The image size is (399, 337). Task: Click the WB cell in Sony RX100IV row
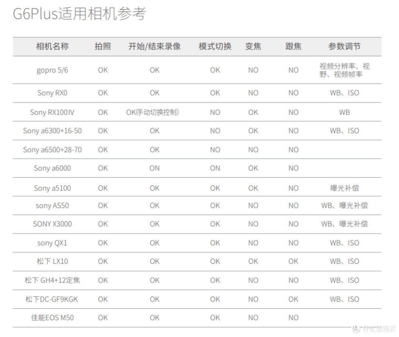pyautogui.click(x=344, y=112)
